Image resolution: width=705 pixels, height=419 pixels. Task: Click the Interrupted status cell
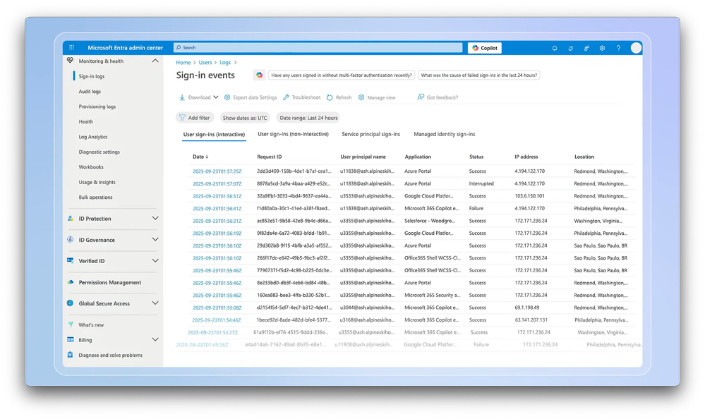point(481,183)
